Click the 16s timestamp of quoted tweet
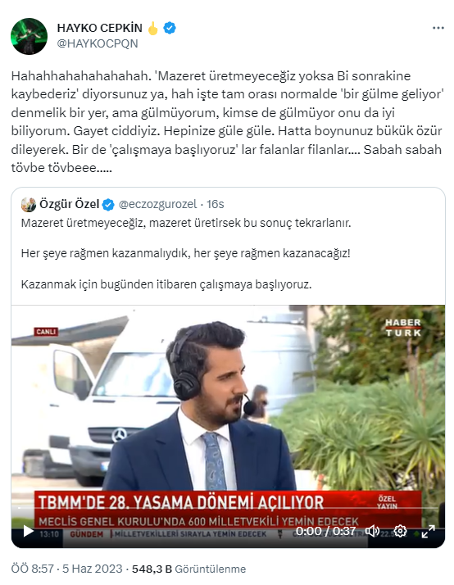 (x=216, y=205)
